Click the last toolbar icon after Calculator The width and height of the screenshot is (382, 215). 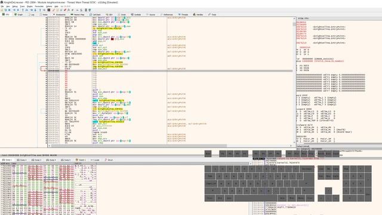click(90, 10)
